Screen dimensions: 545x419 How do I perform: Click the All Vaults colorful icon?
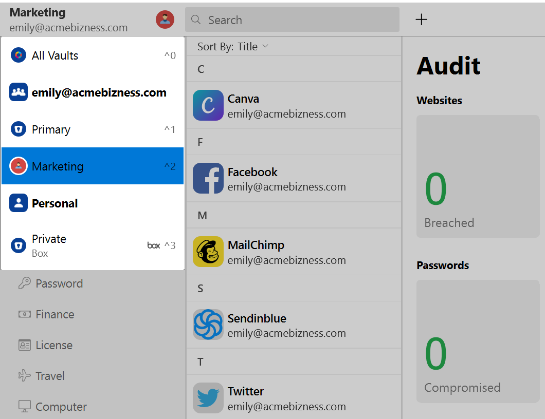coord(19,55)
